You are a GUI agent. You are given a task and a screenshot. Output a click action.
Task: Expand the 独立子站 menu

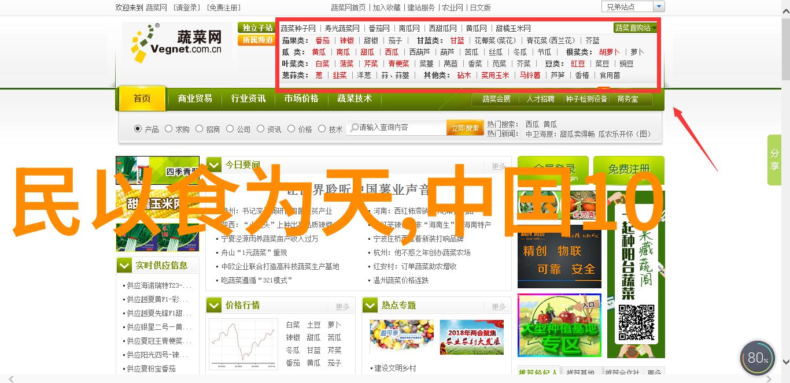257,28
